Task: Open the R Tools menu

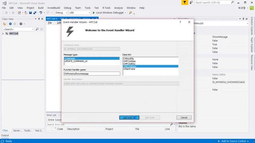Action: point(106,8)
